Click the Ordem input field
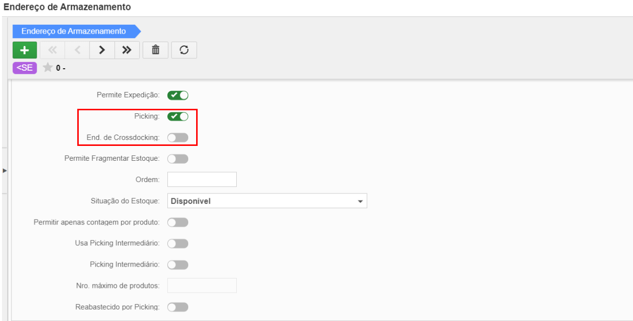Image resolution: width=633 pixels, height=321 pixels. point(202,180)
